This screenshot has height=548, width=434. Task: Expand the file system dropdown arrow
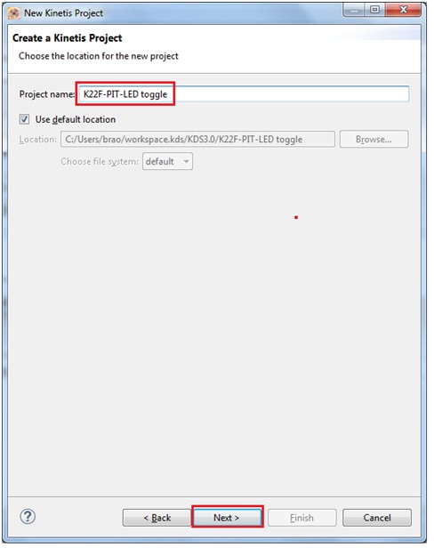click(186, 162)
